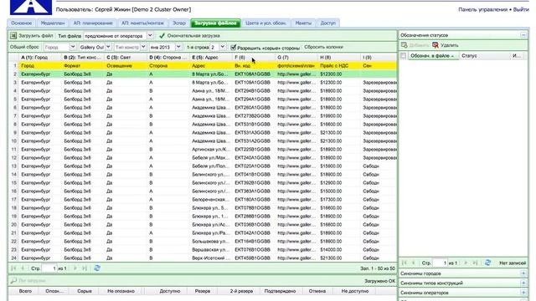Click the Загрузить файл button
This screenshot has height=301, width=536.
point(32,35)
